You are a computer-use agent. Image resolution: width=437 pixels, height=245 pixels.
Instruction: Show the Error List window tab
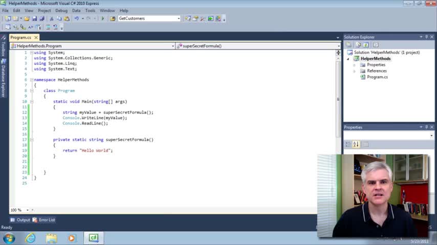pos(44,220)
